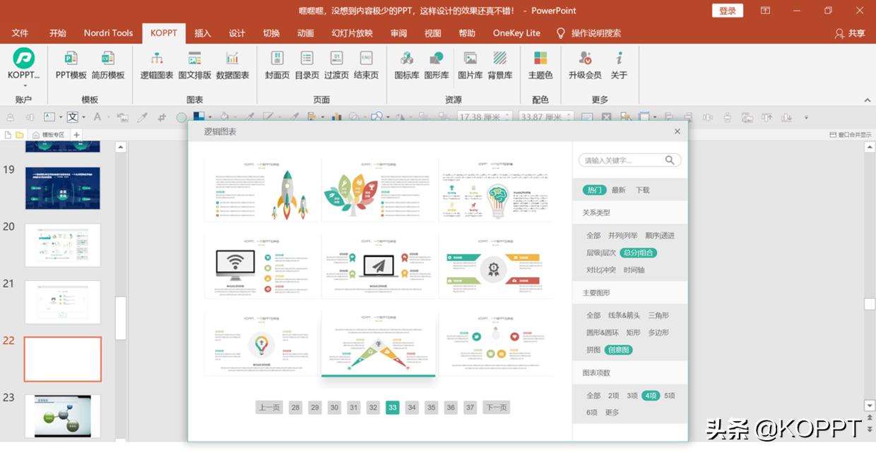Image resolution: width=876 pixels, height=455 pixels.
Task: Click 升级会员 to upgrade membership
Action: (x=585, y=67)
